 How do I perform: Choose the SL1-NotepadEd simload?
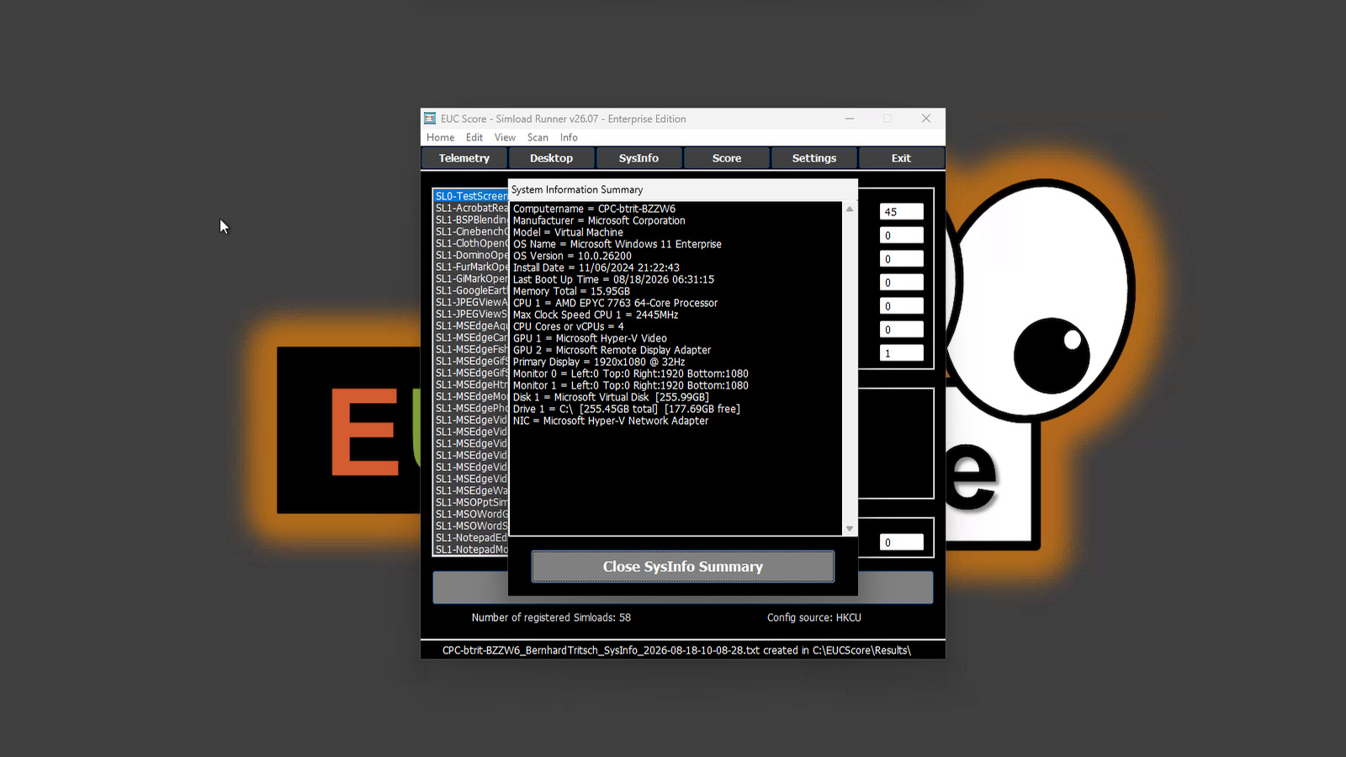pos(471,537)
